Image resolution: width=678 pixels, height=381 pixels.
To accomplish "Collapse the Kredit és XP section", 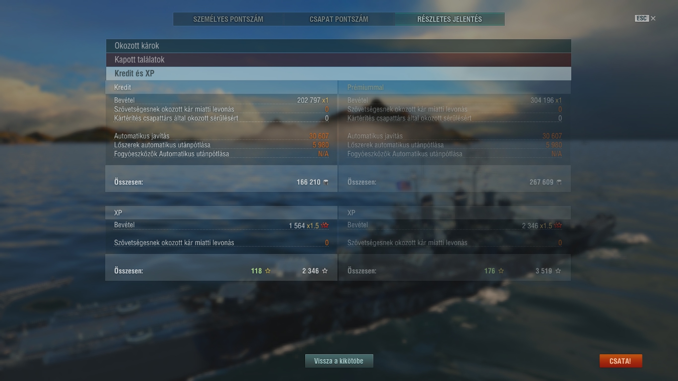I will [338, 73].
